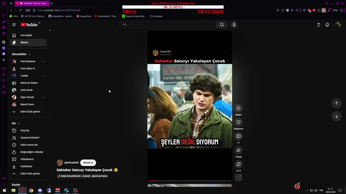The width and height of the screenshot is (346, 194).
Task: Focus the Ara search field
Action: coord(168,25)
